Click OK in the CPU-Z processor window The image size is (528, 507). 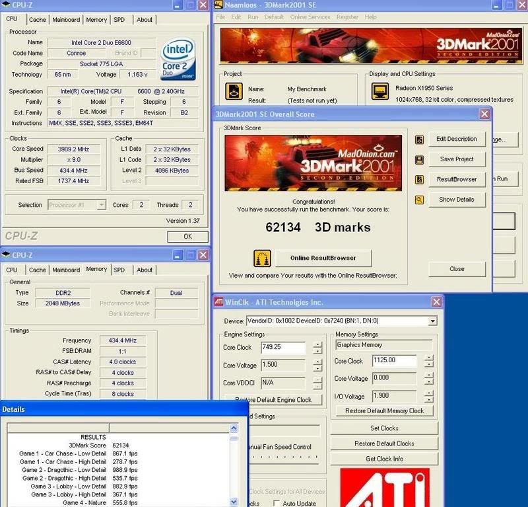click(x=188, y=237)
